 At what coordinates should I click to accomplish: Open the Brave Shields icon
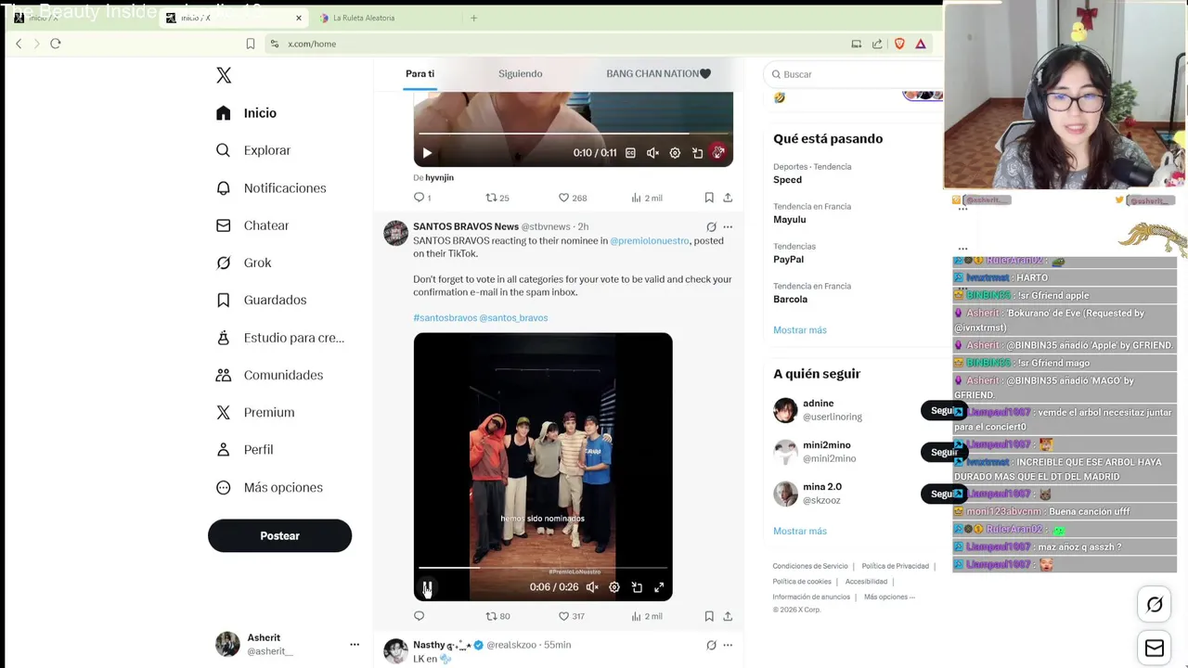click(x=899, y=44)
